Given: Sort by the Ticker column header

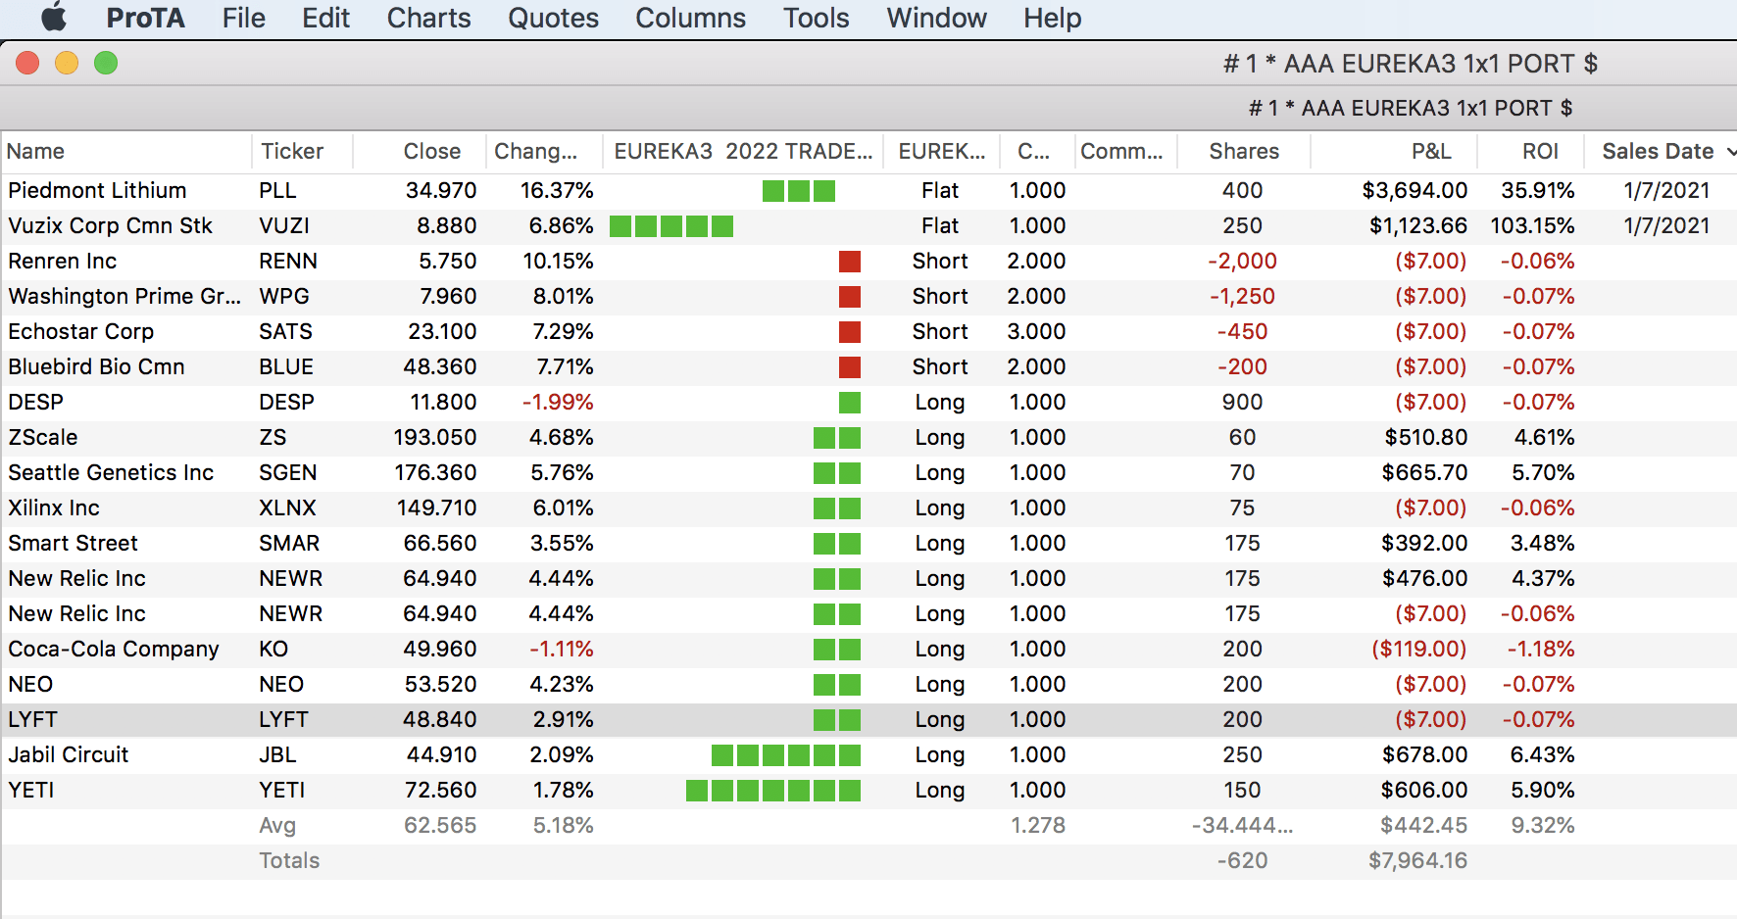Looking at the screenshot, I should (303, 152).
